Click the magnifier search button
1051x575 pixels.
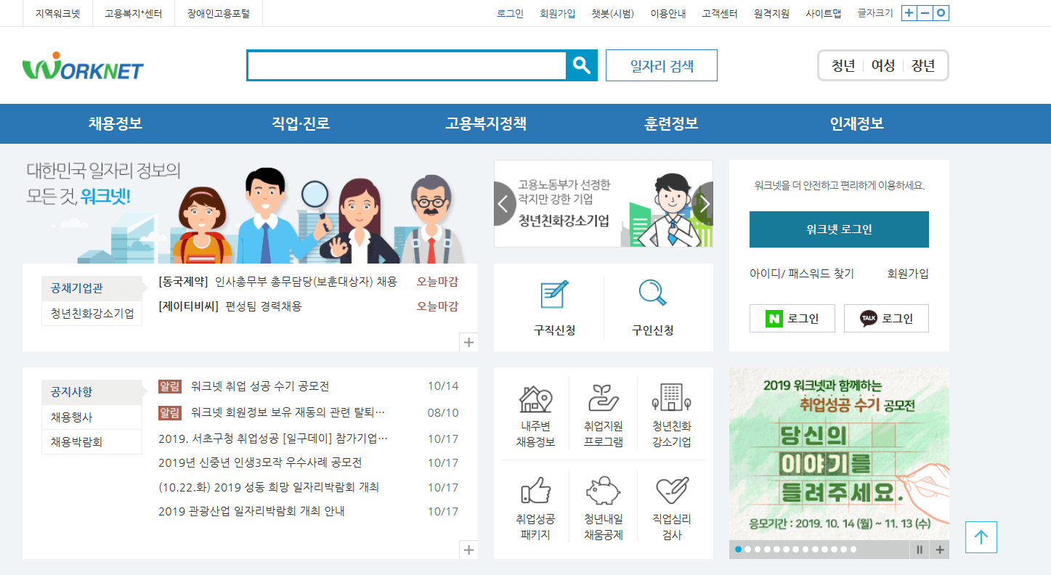tap(581, 65)
